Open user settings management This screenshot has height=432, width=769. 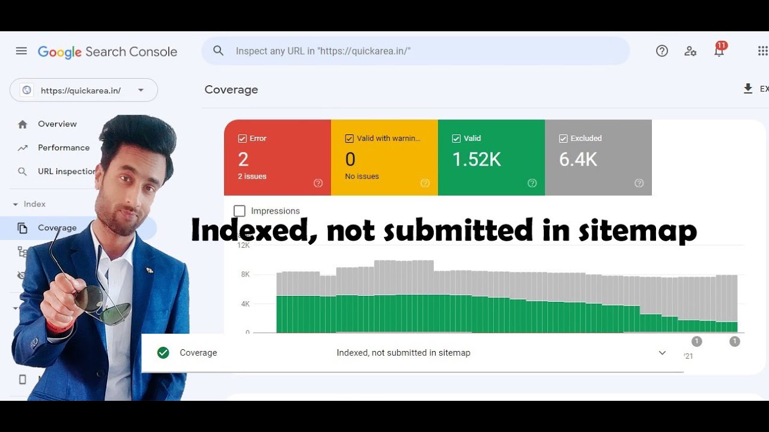coord(690,51)
